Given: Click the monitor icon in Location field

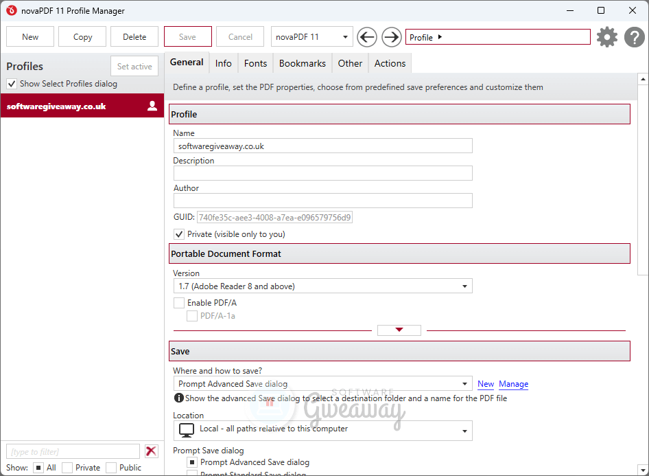Looking at the screenshot, I should [187, 430].
